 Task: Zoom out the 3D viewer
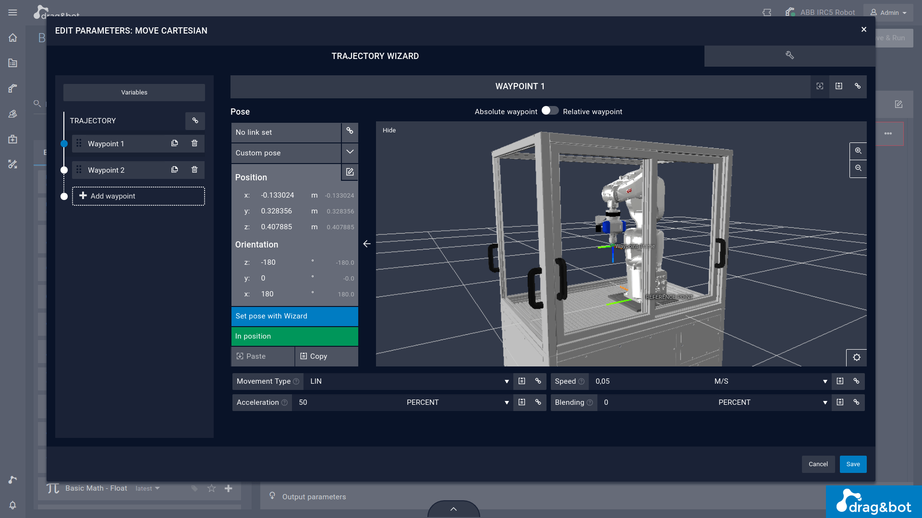[858, 168]
